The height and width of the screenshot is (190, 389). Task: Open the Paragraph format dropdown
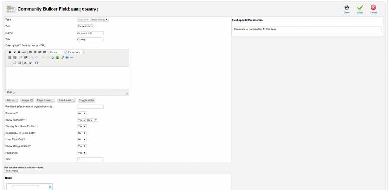click(x=76, y=52)
